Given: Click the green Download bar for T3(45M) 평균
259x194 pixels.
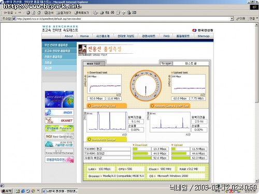Looking at the screenshot, I should tap(135, 149).
